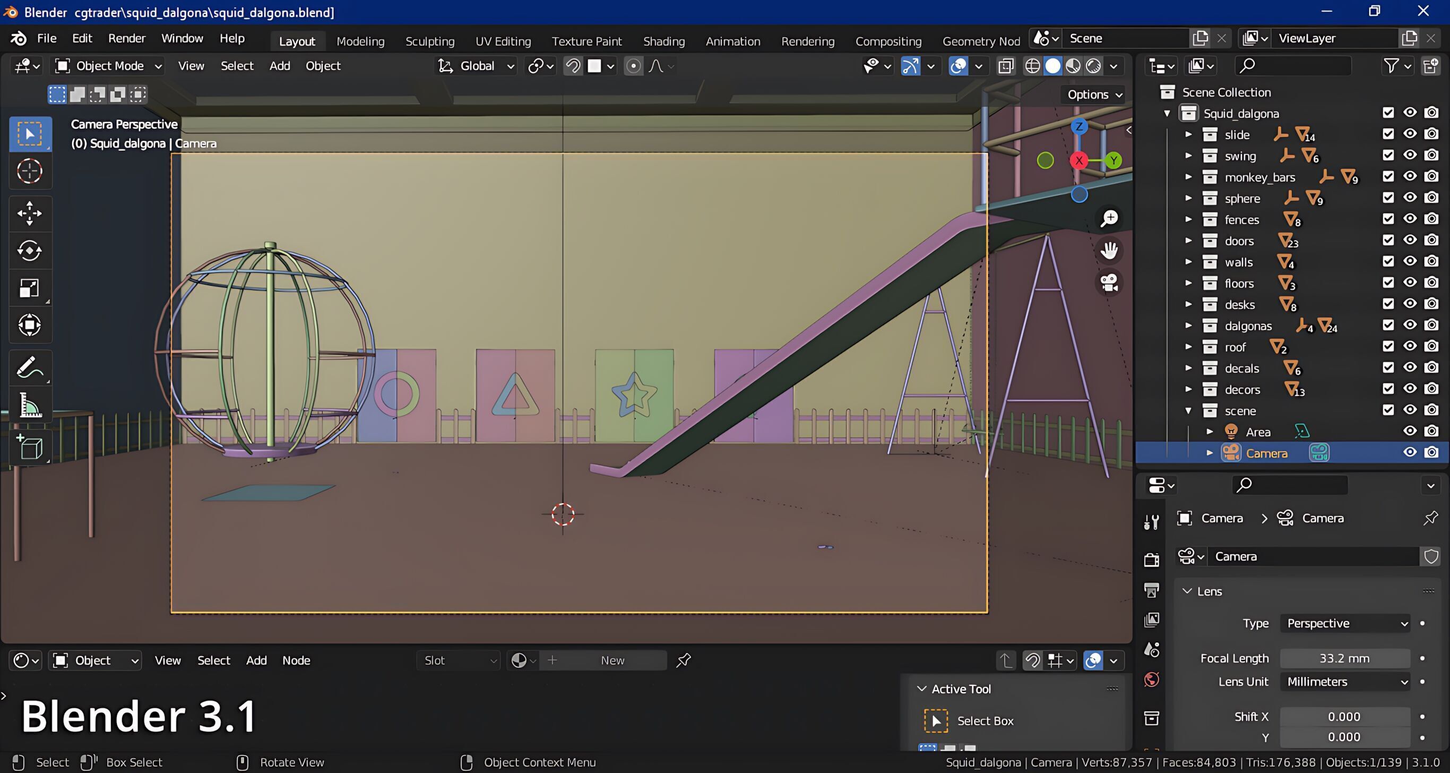Click the viewport zoom magnifier icon
The image size is (1450, 773).
pos(1109,218)
